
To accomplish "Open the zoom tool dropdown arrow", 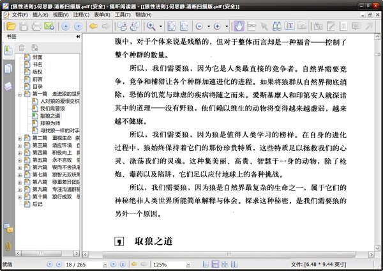I will pyautogui.click(x=160, y=26).
